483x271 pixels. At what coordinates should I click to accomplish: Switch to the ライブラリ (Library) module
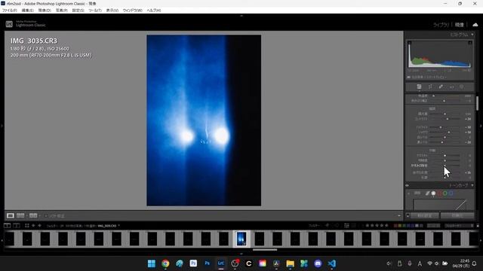coord(441,25)
